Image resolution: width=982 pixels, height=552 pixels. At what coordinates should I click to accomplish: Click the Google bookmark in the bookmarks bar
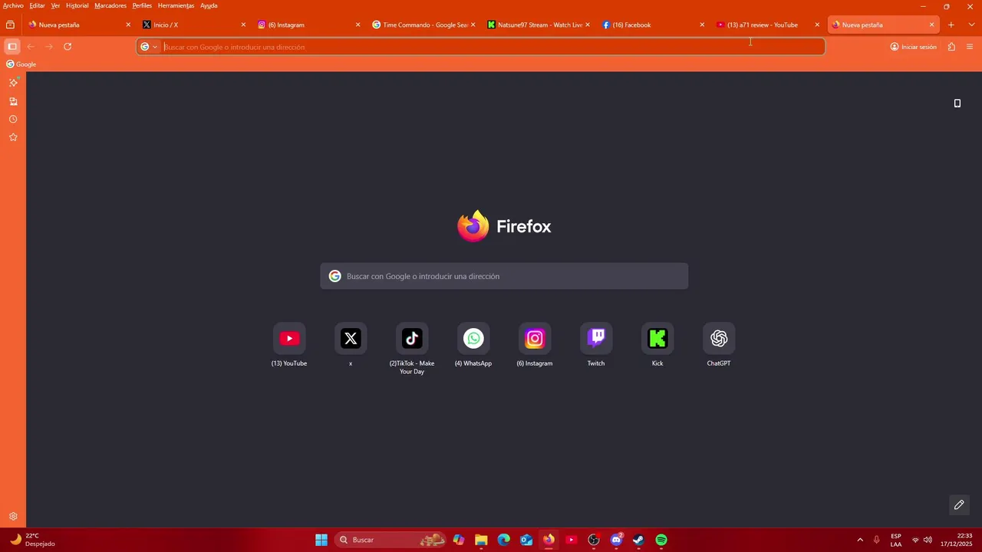(21, 64)
